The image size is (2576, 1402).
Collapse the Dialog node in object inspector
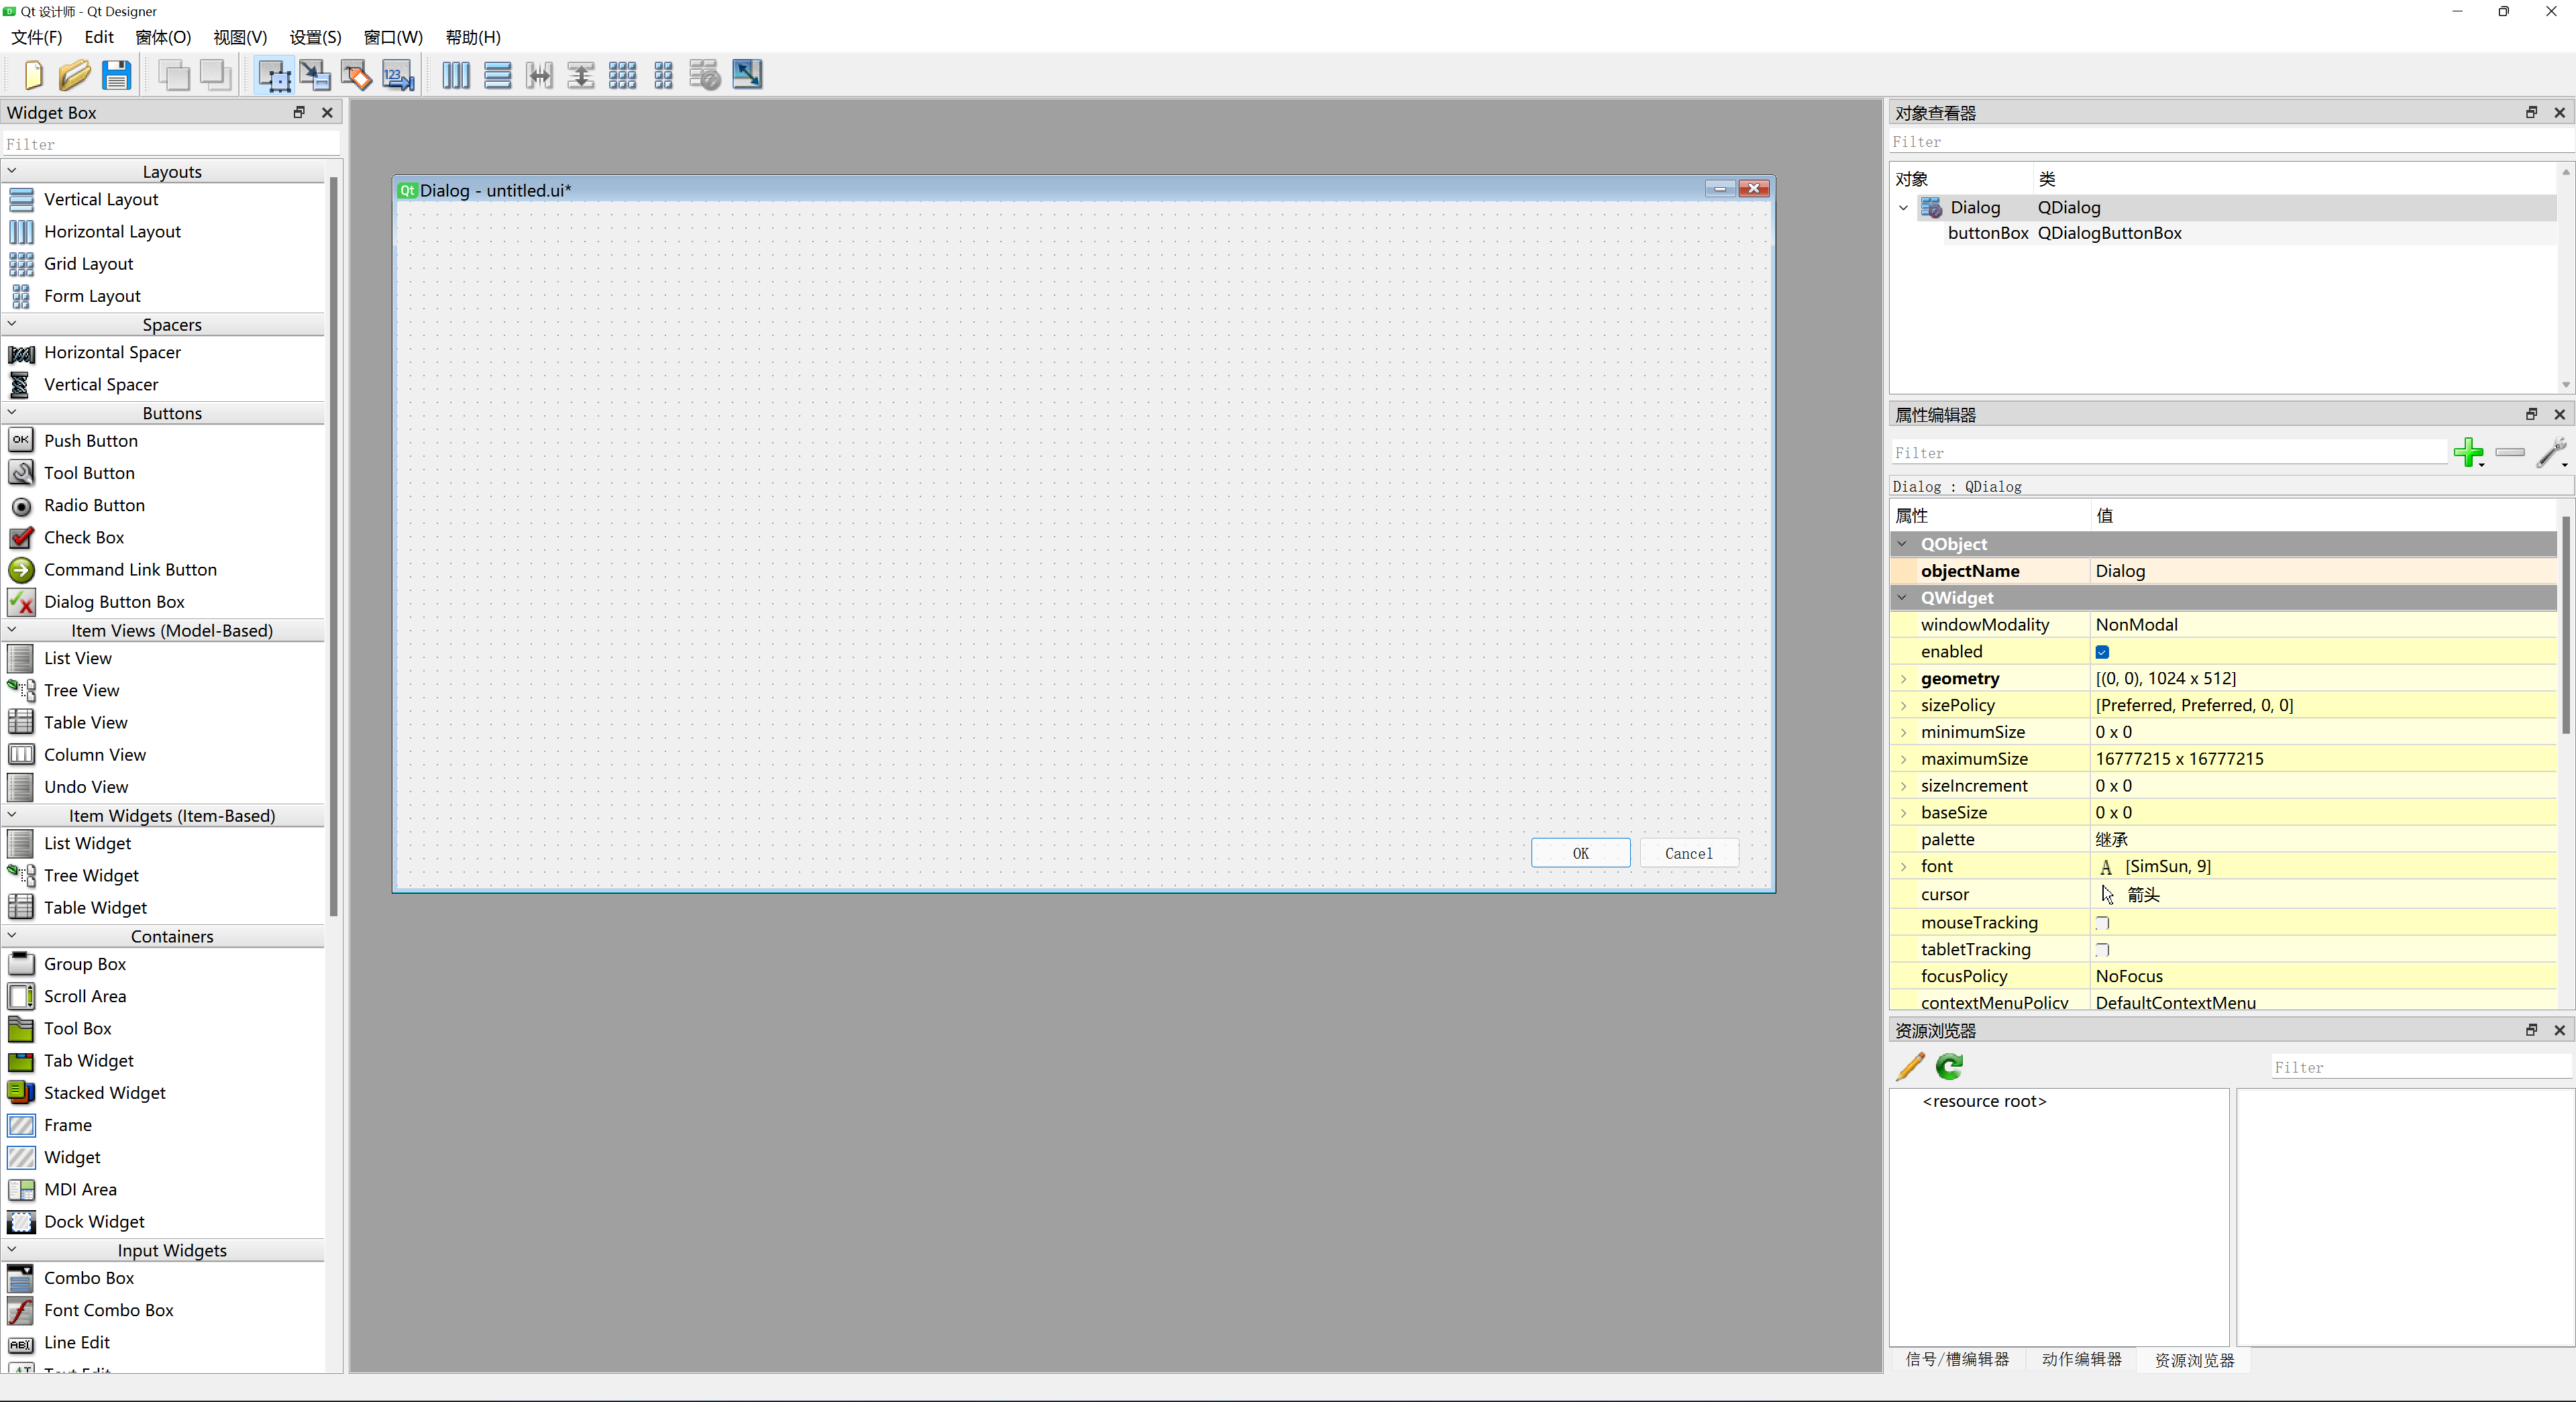pos(1904,208)
